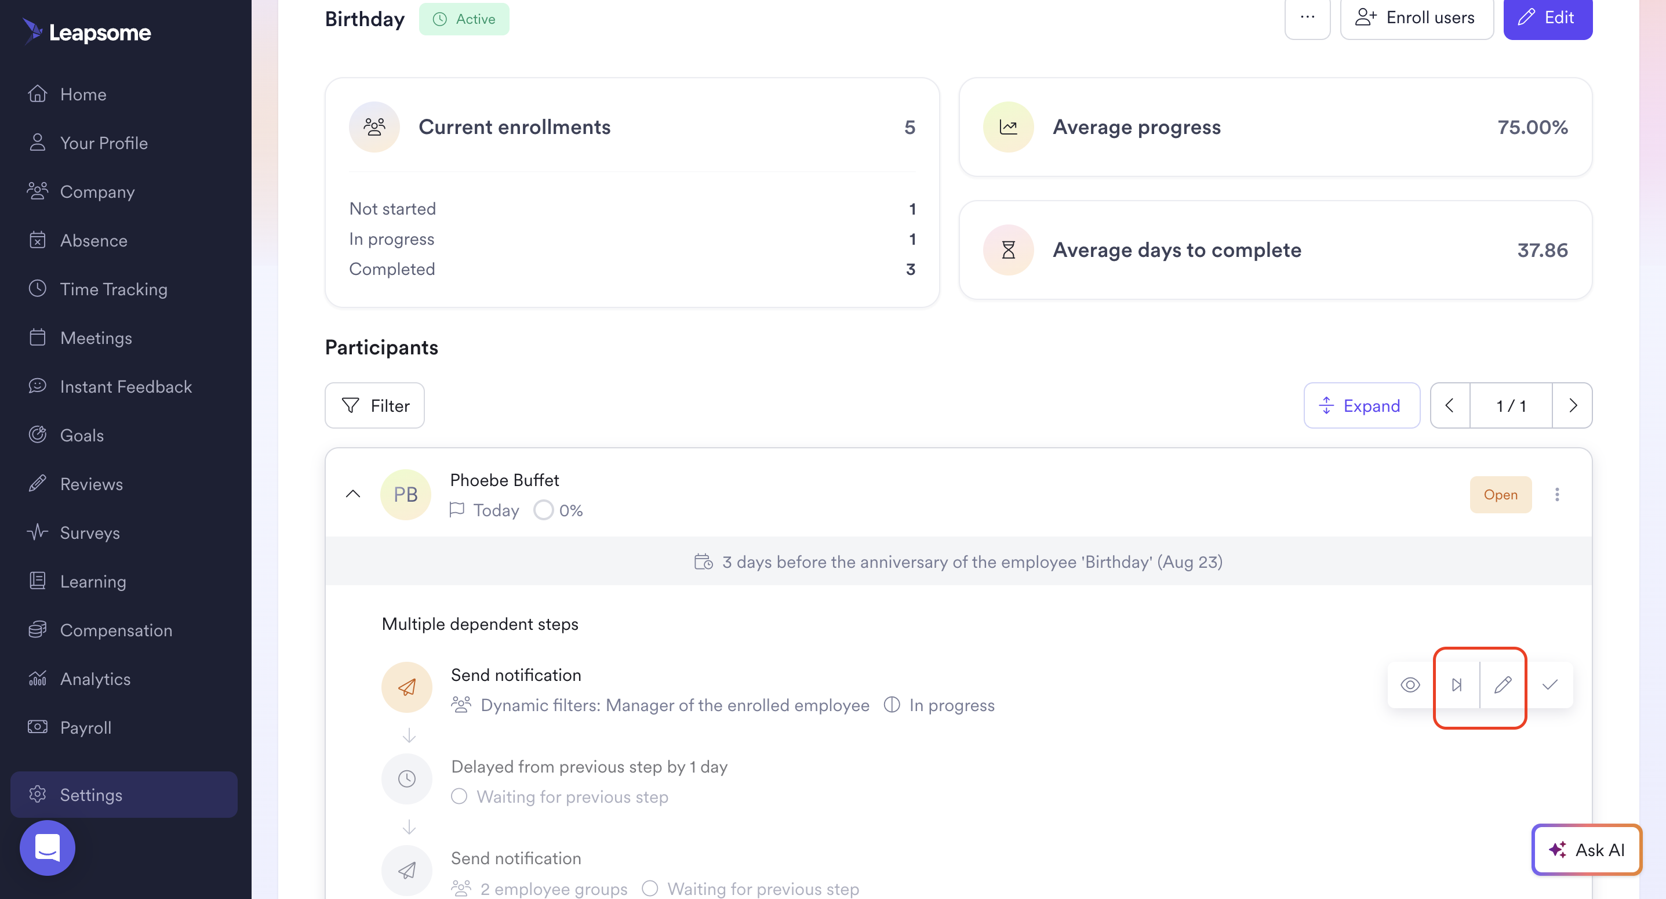1666x899 pixels.
Task: Click the skip step icon for Send notification
Action: (1457, 685)
